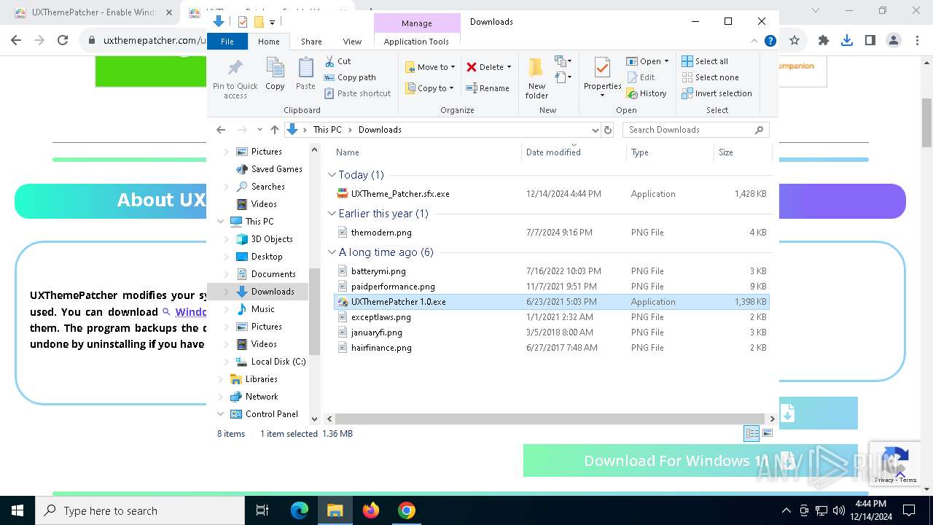Screen dimensions: 933x525
Task: Click Select none in ribbon
Action: [x=710, y=77]
